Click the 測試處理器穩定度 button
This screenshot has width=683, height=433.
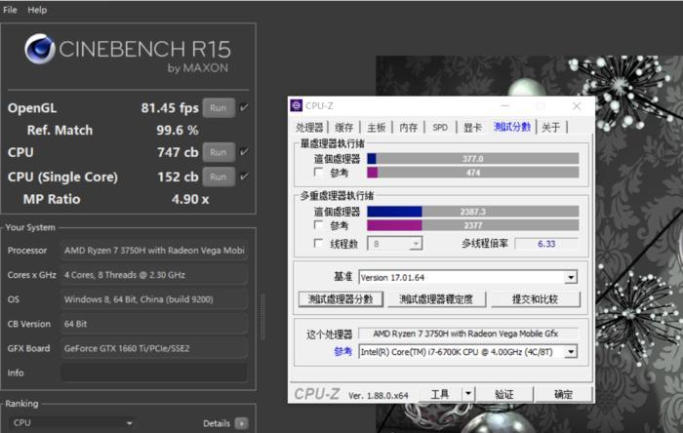tap(436, 299)
